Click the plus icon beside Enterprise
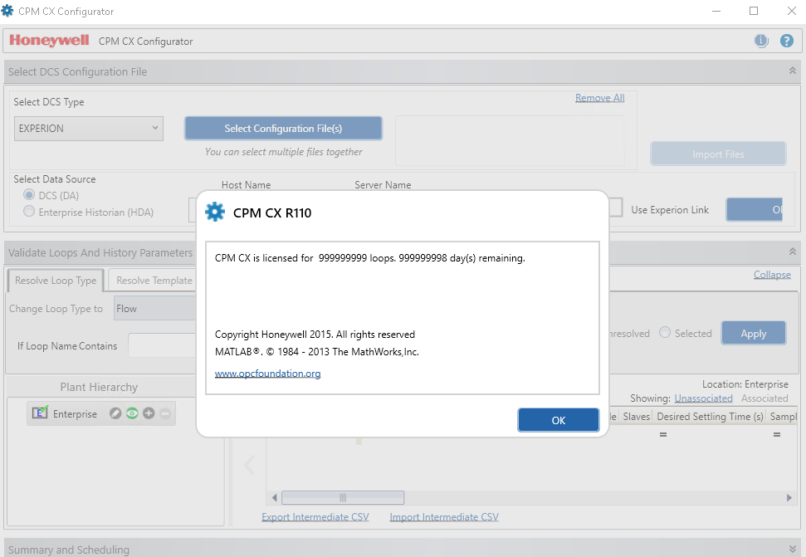The image size is (806, 557). point(149,413)
